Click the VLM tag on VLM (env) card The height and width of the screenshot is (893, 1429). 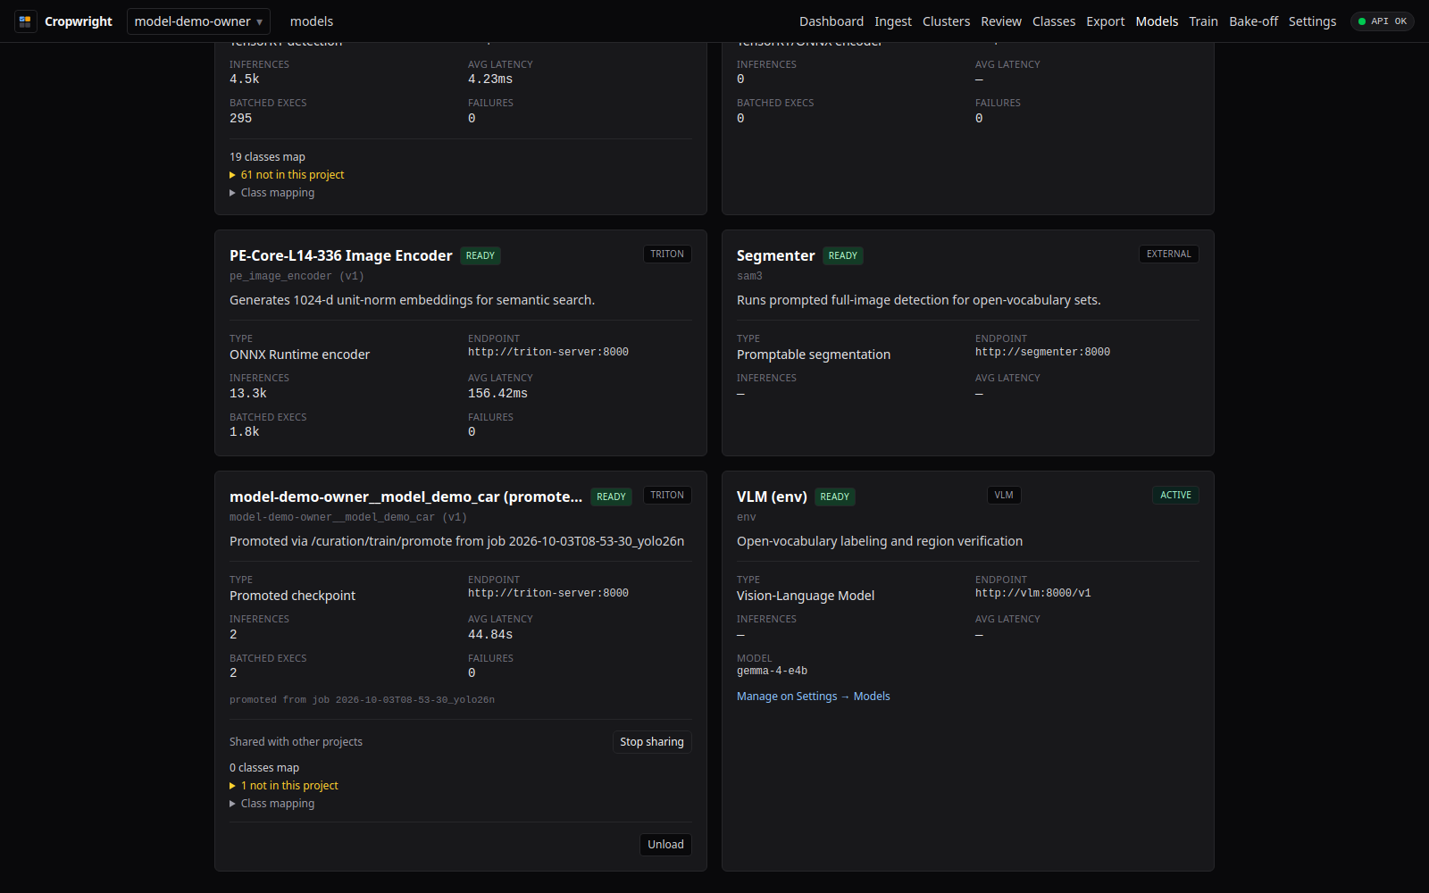tap(1004, 496)
